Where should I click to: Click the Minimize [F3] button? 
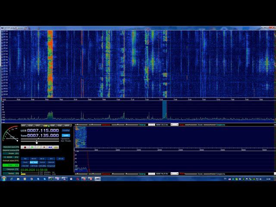click(x=11, y=169)
